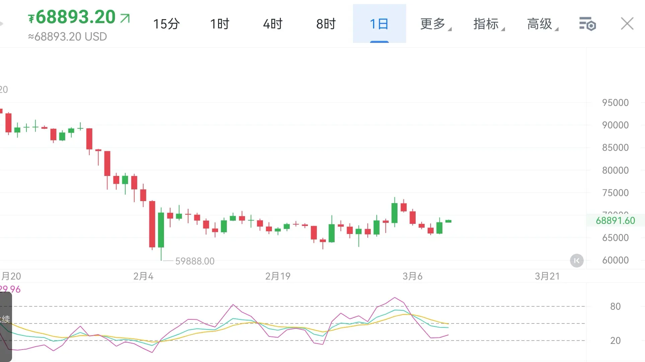Click the magenta 29.96 indicator value
This screenshot has height=362, width=645.
click(x=10, y=289)
